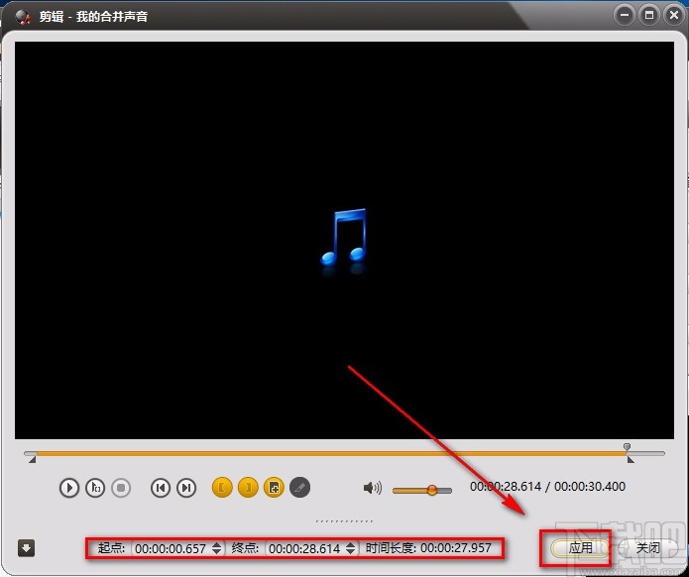Viewport: 689px width, 577px height.
Task: Add a new clip segment
Action: click(274, 488)
